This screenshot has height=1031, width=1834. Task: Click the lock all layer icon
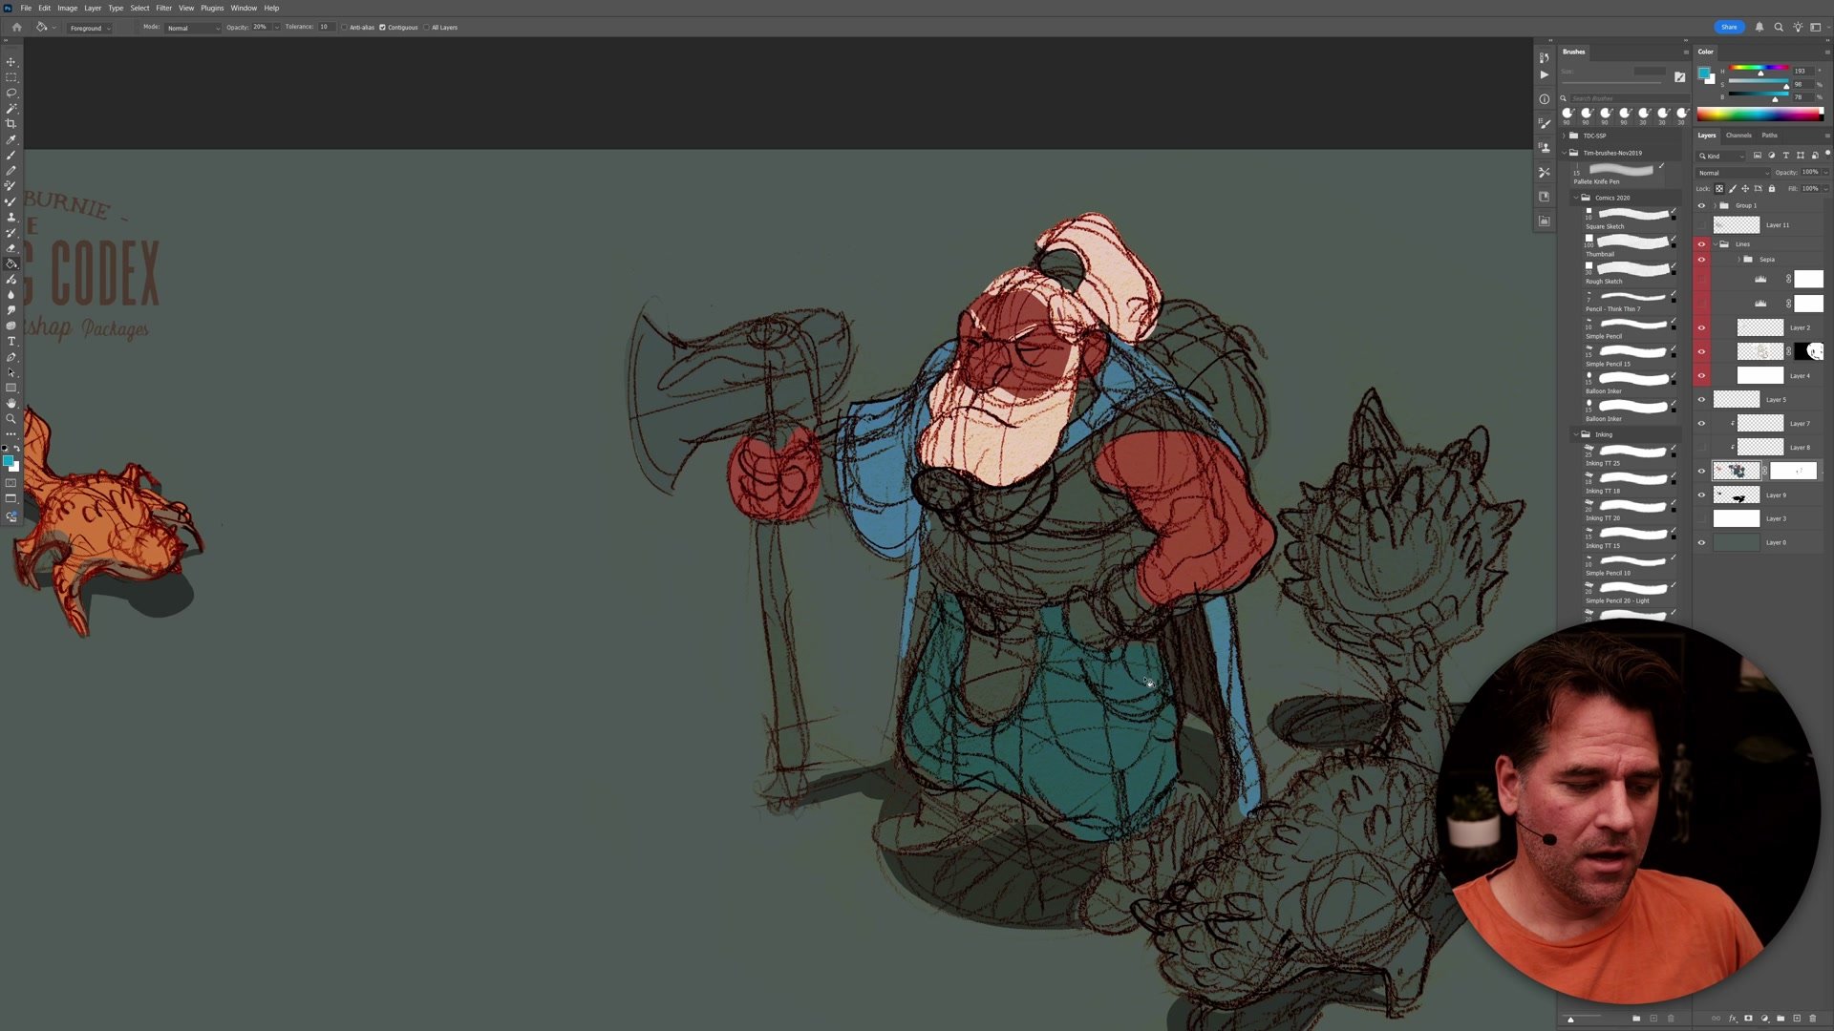[x=1771, y=188]
